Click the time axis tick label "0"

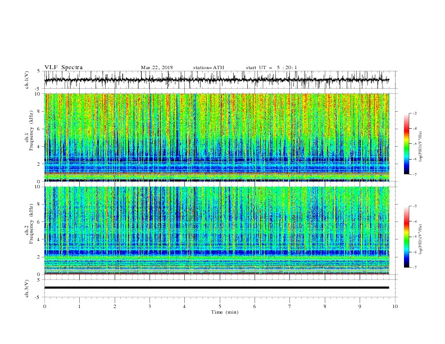44,306
